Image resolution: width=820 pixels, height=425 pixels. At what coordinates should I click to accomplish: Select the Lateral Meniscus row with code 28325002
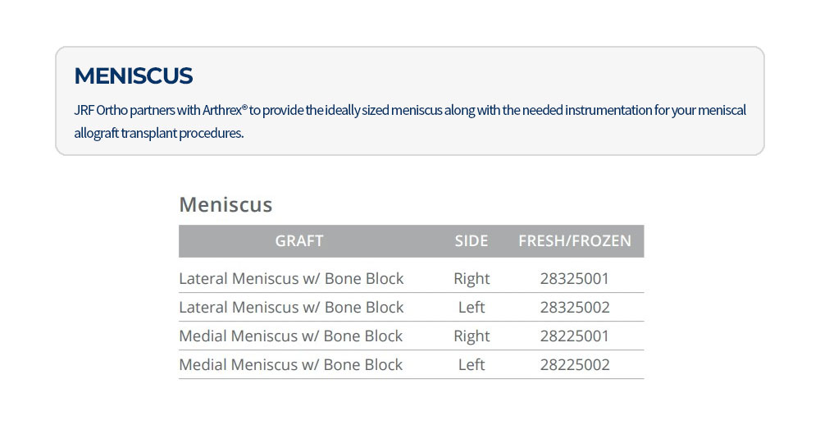[x=291, y=308]
